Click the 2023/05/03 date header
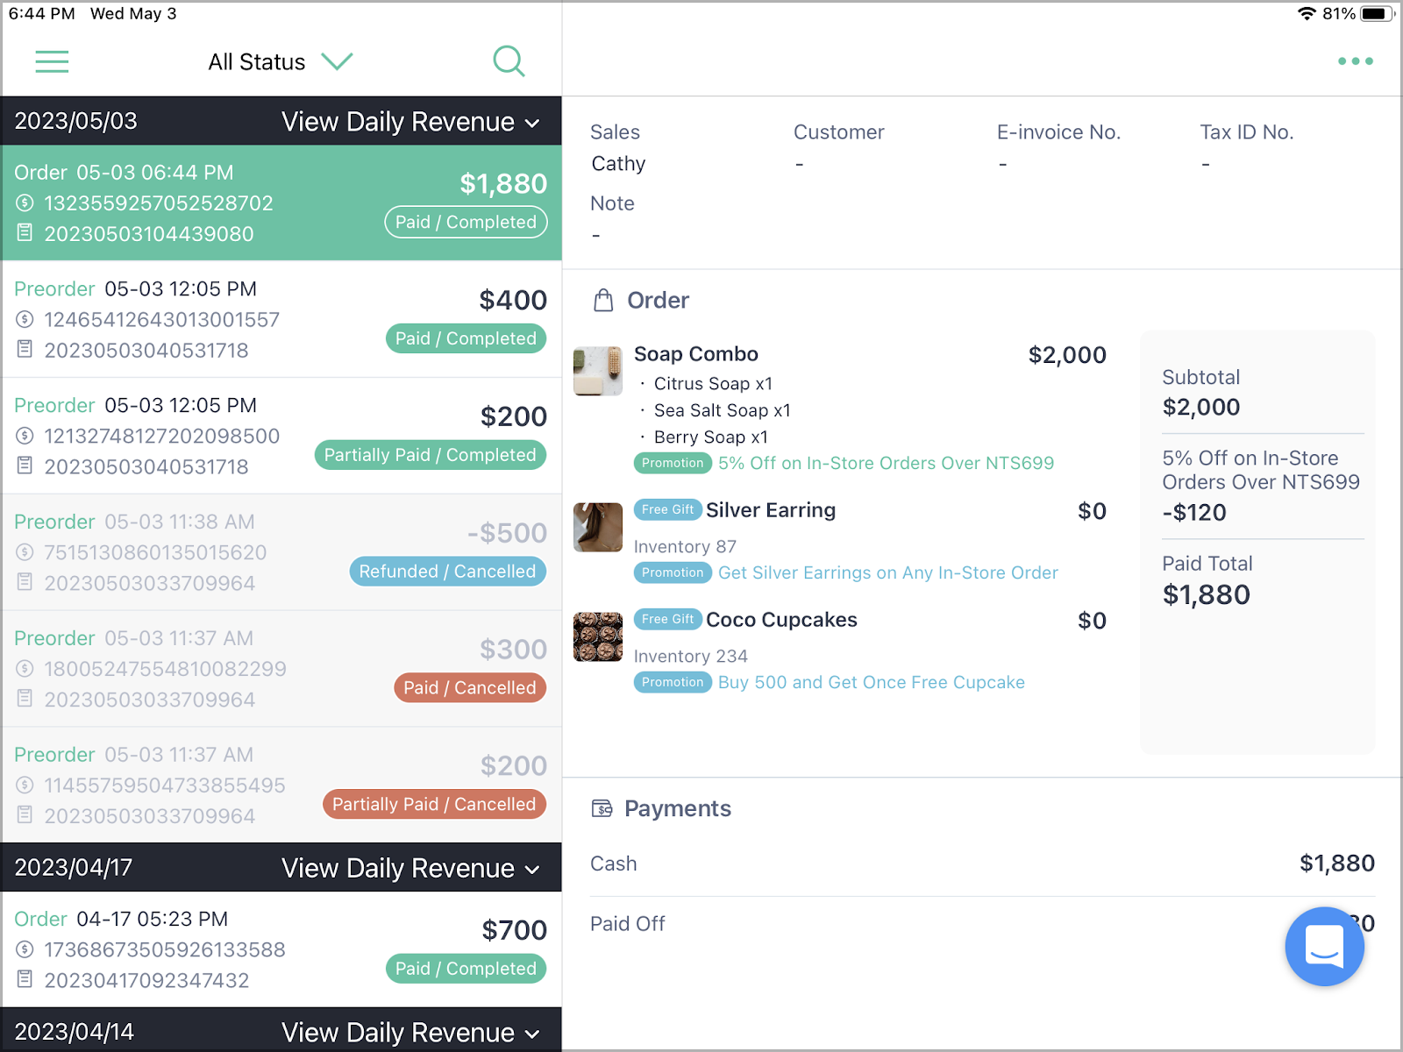The width and height of the screenshot is (1403, 1052). click(76, 121)
